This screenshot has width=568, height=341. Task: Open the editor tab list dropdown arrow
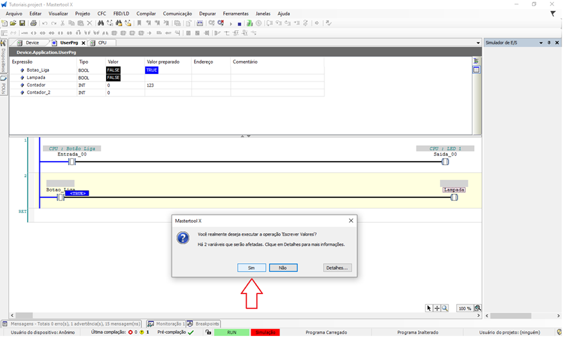click(478, 43)
